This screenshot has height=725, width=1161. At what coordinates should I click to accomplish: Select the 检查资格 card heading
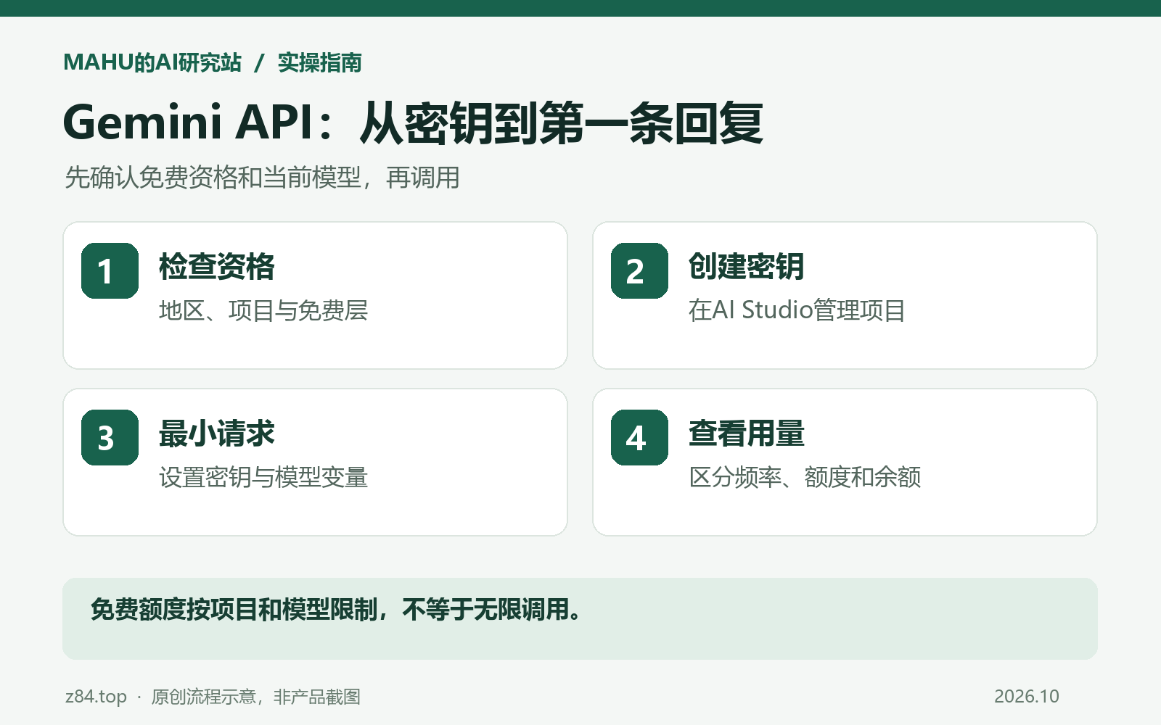[x=217, y=267]
